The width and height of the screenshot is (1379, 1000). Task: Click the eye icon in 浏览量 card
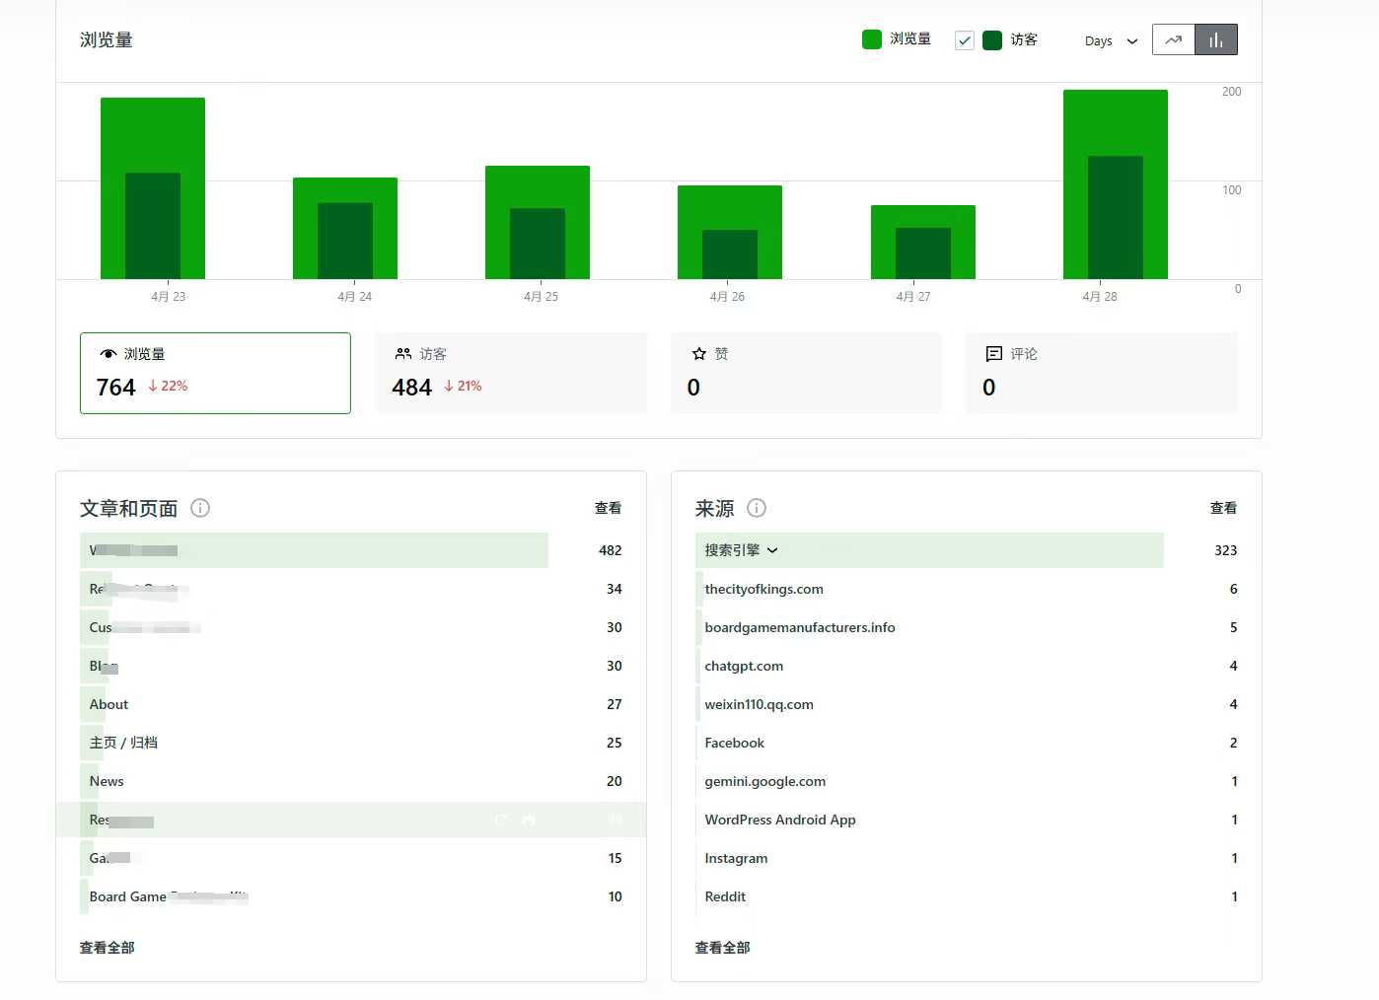click(109, 354)
